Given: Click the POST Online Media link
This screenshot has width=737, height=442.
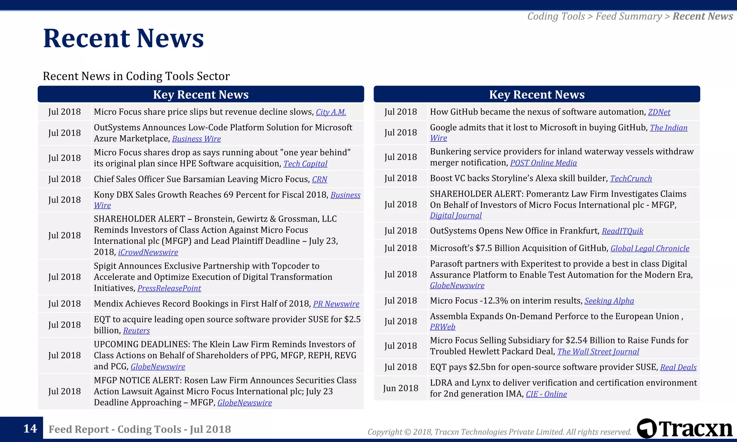Looking at the screenshot, I should point(543,163).
